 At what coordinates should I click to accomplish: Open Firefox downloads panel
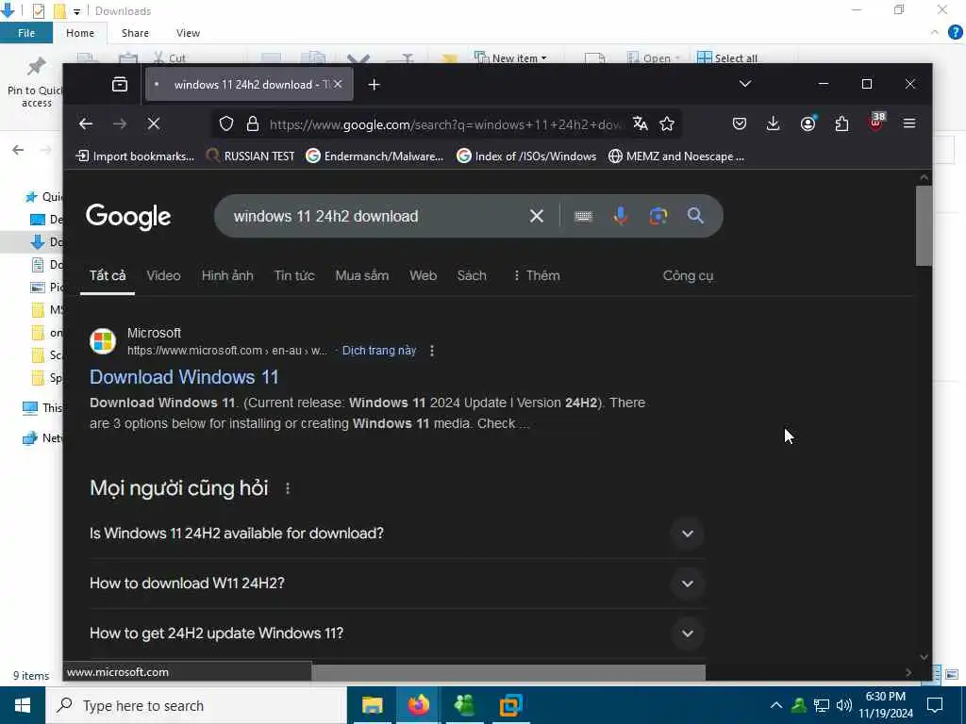click(x=773, y=123)
